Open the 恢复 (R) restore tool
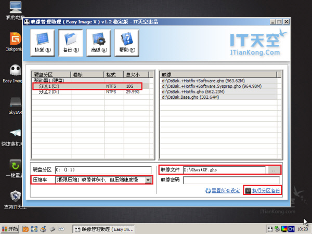This screenshot has height=234, width=312. click(43, 43)
